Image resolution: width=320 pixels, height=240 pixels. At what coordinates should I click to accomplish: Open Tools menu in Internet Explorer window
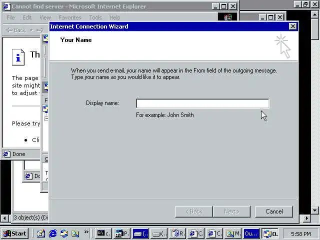(x=95, y=17)
